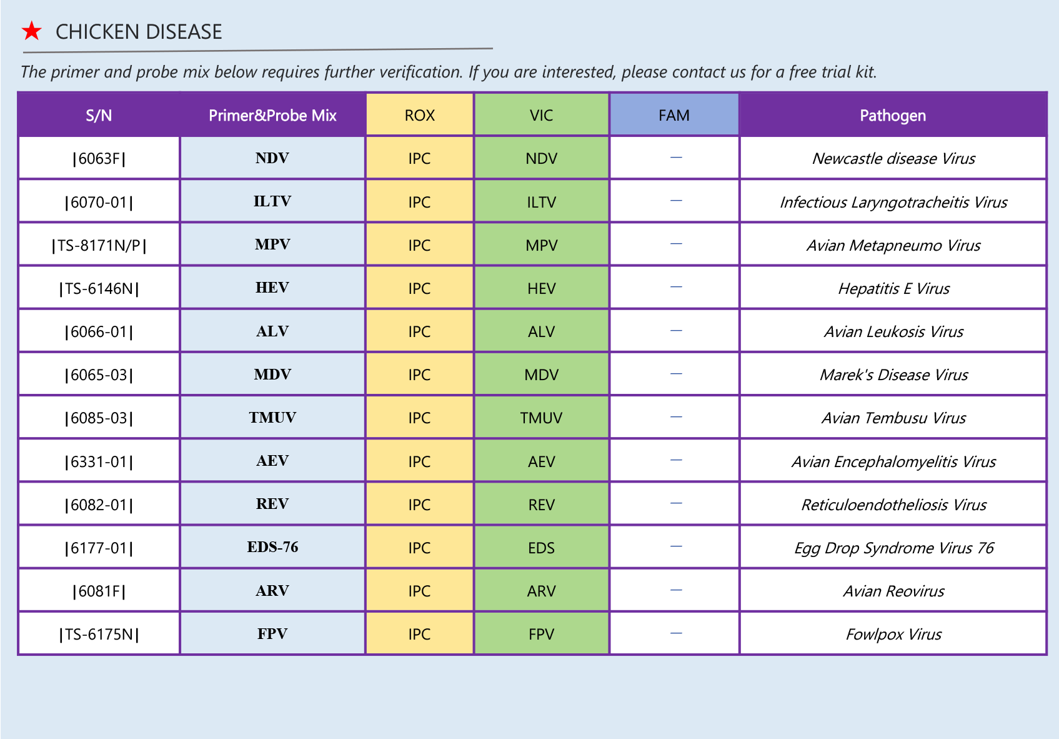Screen dimensions: 1059x739
Task: Click the red star icon beside the title
Action: pos(31,31)
